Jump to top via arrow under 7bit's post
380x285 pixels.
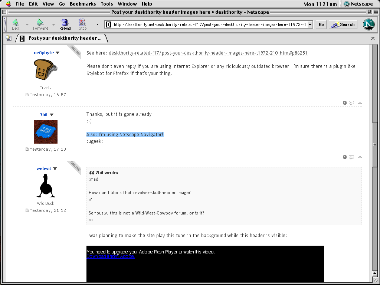point(360,157)
